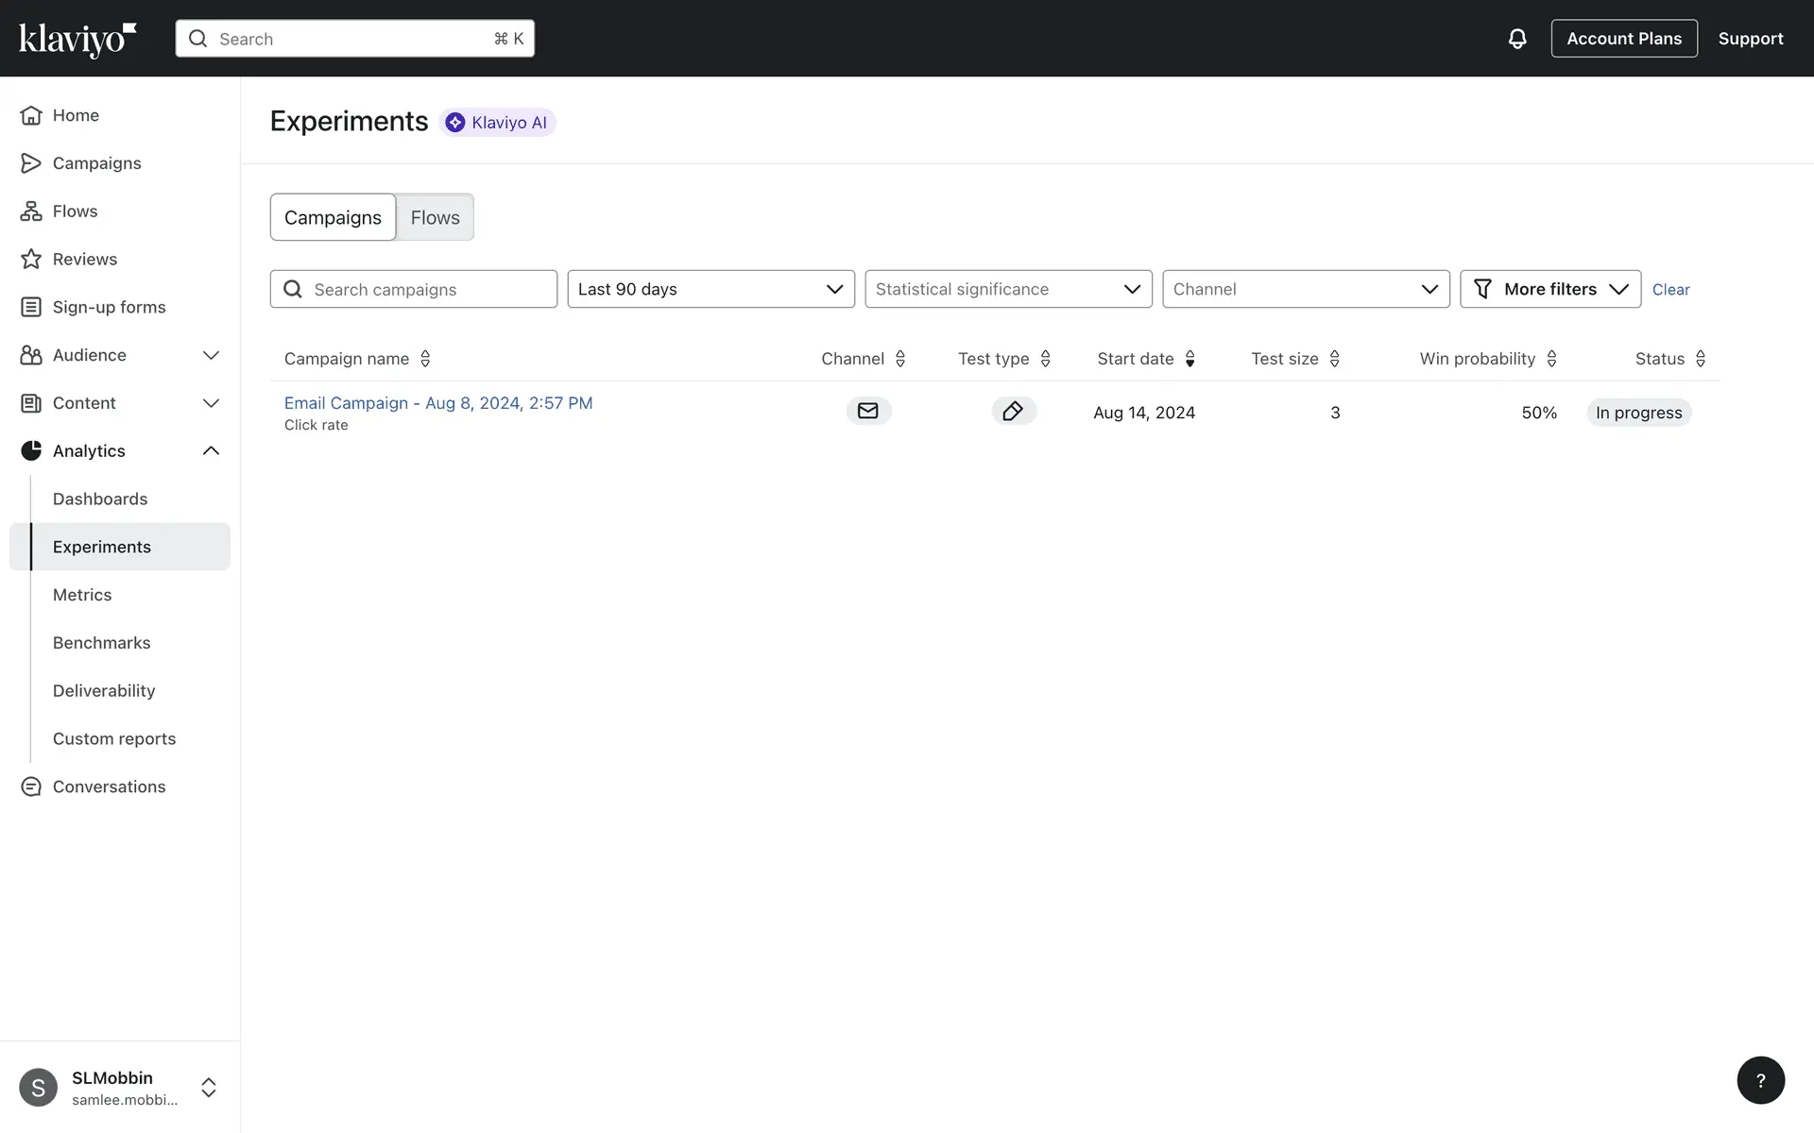
Task: Click the email channel icon in the campaign row
Action: (x=867, y=411)
